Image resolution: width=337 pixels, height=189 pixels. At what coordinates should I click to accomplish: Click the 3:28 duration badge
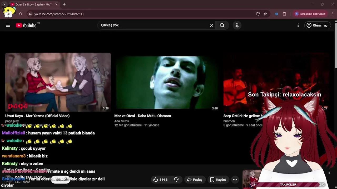[x=106, y=108]
